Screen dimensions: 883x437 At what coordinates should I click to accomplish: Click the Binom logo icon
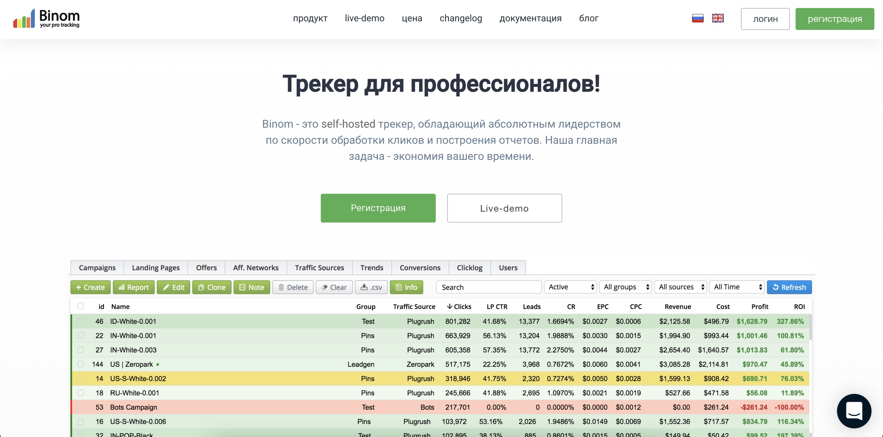[24, 19]
